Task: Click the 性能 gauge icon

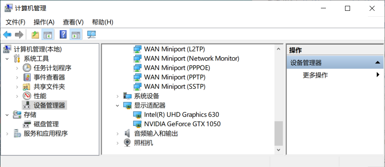Action: pos(27,96)
